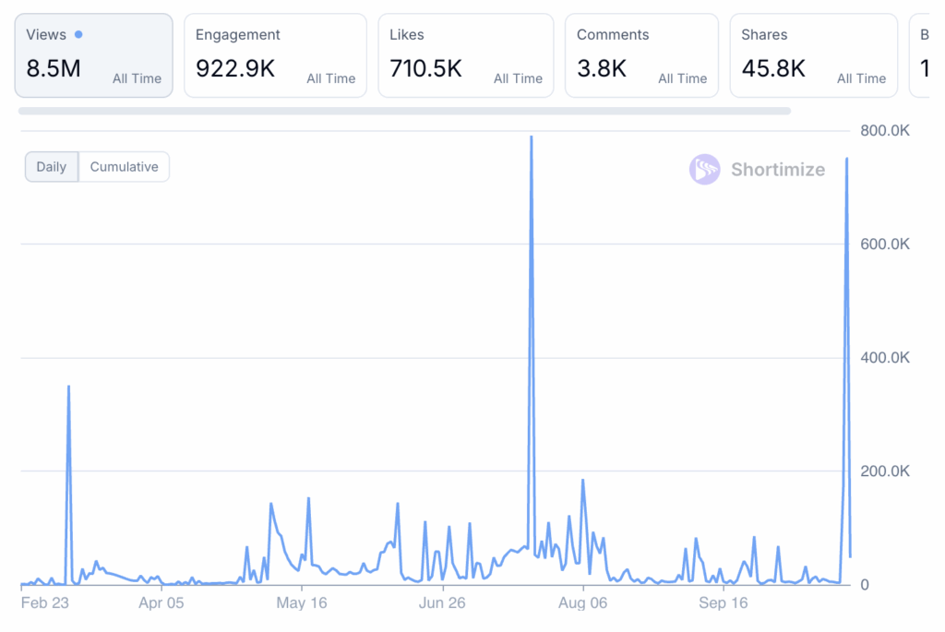
Task: Click the partially visible card after Shares
Action: coord(920,55)
